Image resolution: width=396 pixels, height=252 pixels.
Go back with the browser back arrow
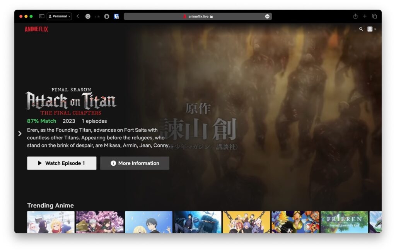78,16
